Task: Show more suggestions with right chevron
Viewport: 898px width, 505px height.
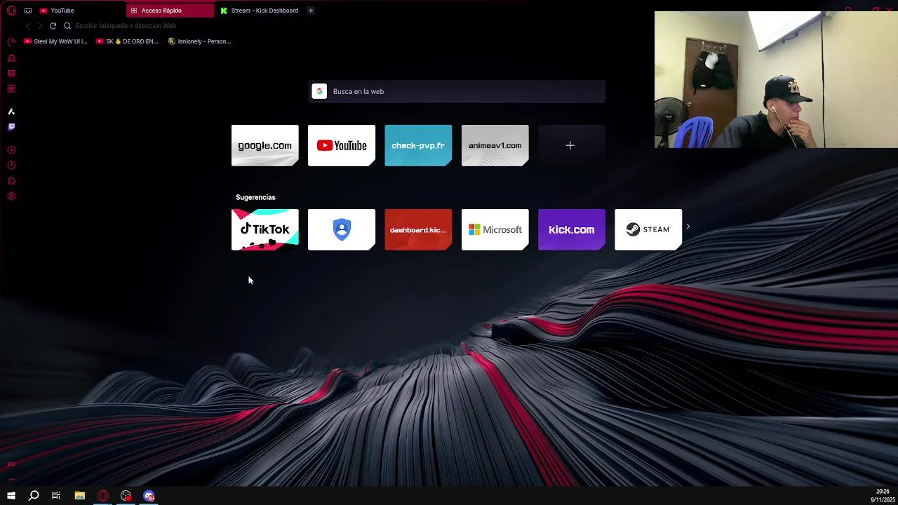Action: pyautogui.click(x=688, y=227)
